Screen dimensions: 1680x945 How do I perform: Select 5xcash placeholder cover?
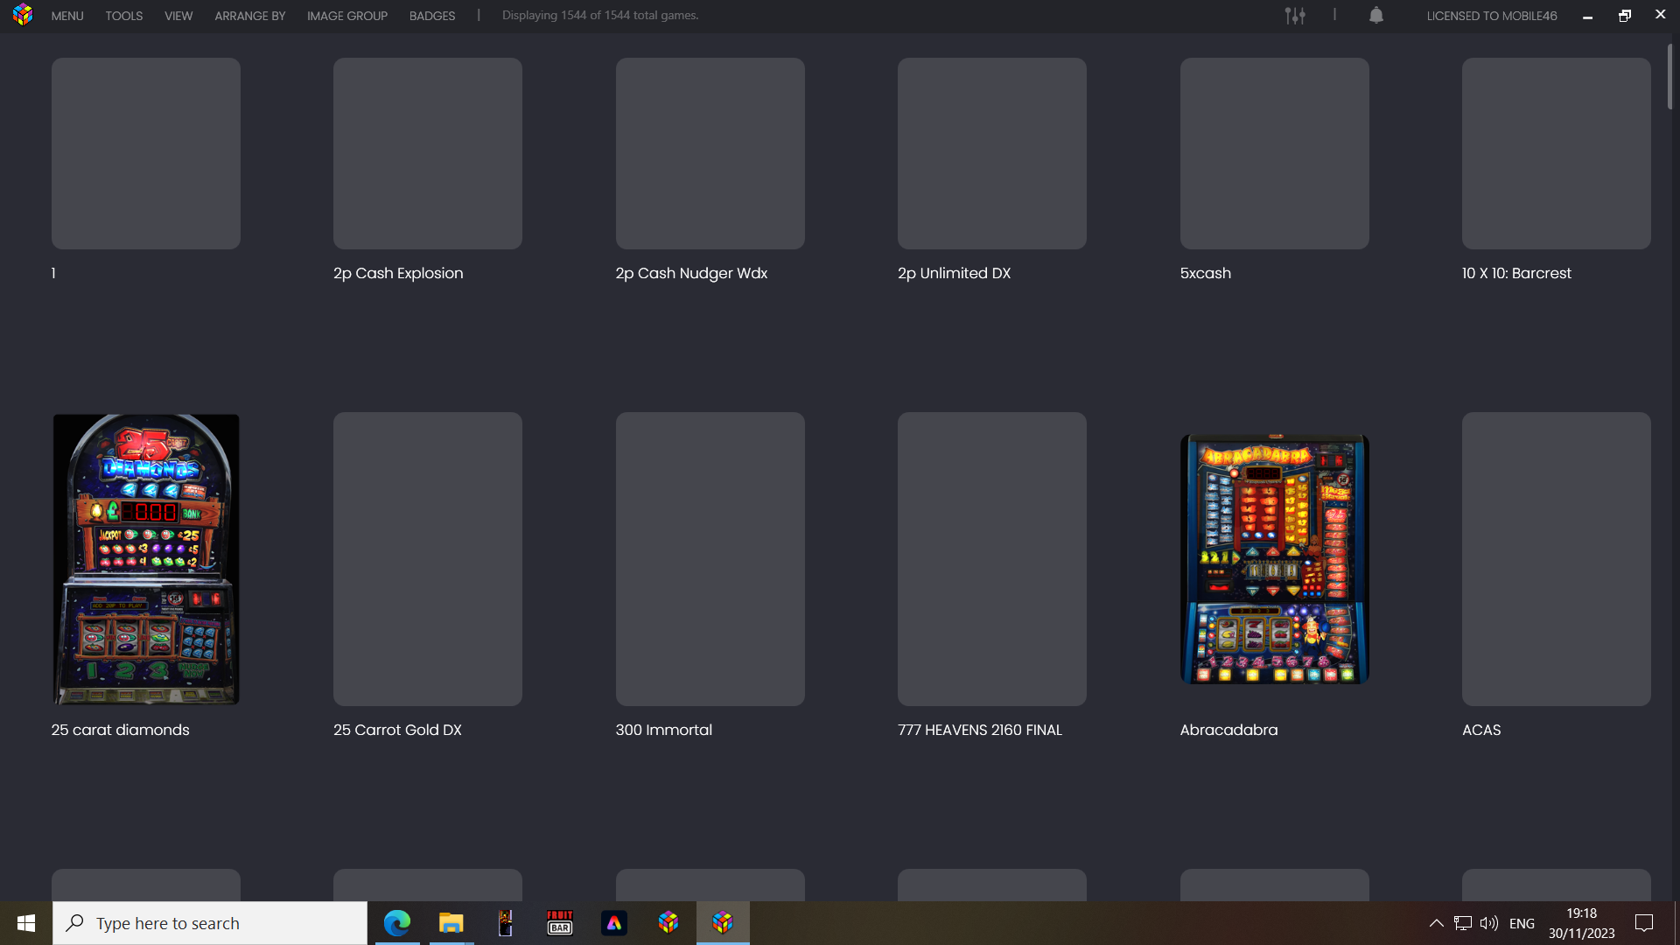pyautogui.click(x=1275, y=153)
